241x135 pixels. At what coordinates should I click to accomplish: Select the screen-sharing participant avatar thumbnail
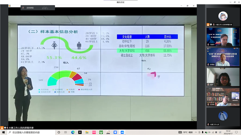[x=223, y=17]
